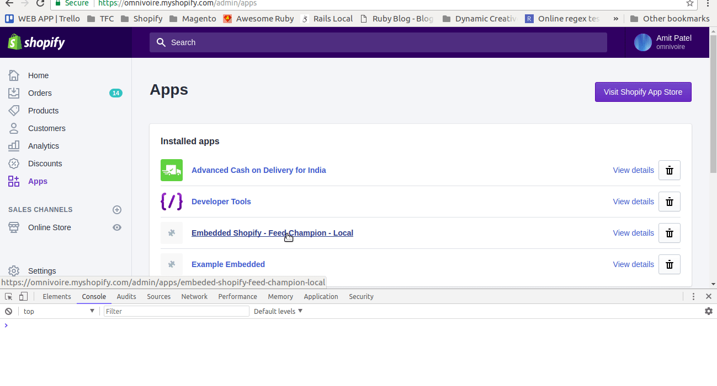Open Settings in the sidebar
This screenshot has width=717, height=386.
[x=42, y=271]
